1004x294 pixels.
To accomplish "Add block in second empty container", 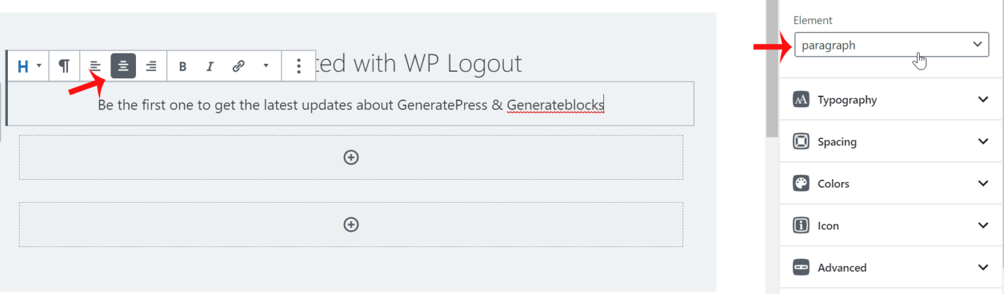I will coord(351,224).
